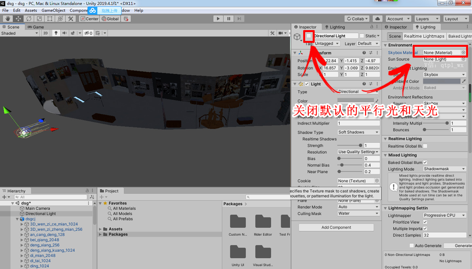Disable the Light component checkbox
Image resolution: width=472 pixels, height=269 pixels.
pyautogui.click(x=307, y=84)
